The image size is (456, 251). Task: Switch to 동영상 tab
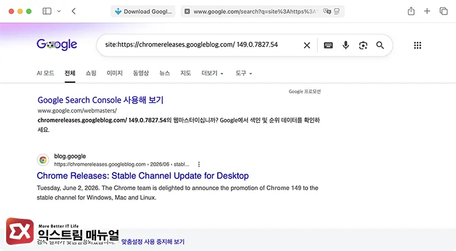tap(141, 73)
